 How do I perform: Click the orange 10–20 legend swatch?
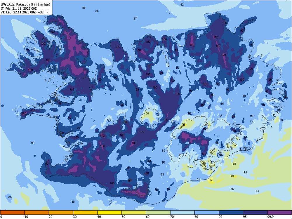click(37, 213)
